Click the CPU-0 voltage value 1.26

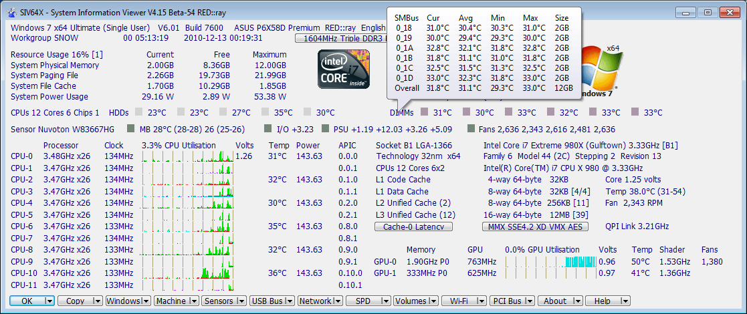244,156
